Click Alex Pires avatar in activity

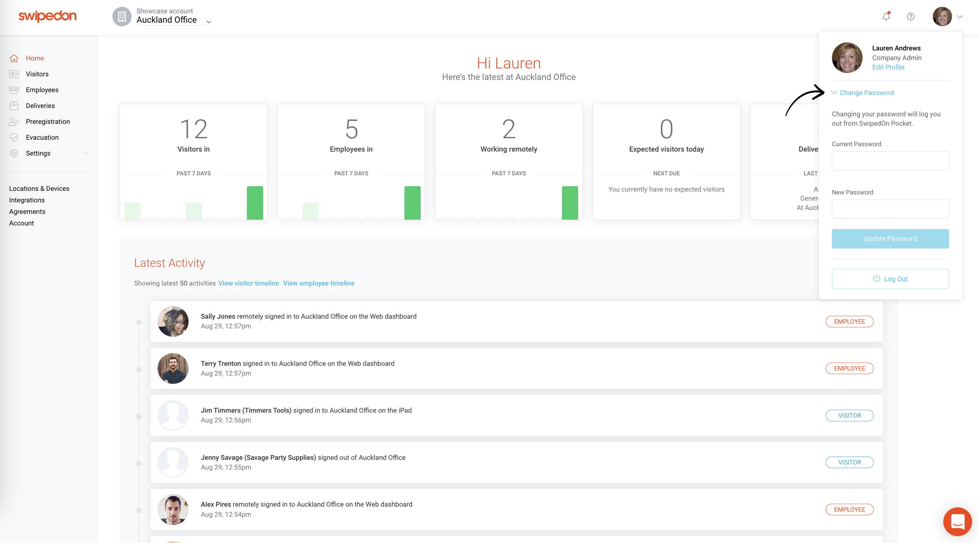173,509
